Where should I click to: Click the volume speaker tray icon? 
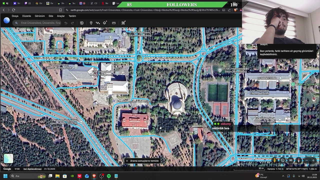point(303,176)
